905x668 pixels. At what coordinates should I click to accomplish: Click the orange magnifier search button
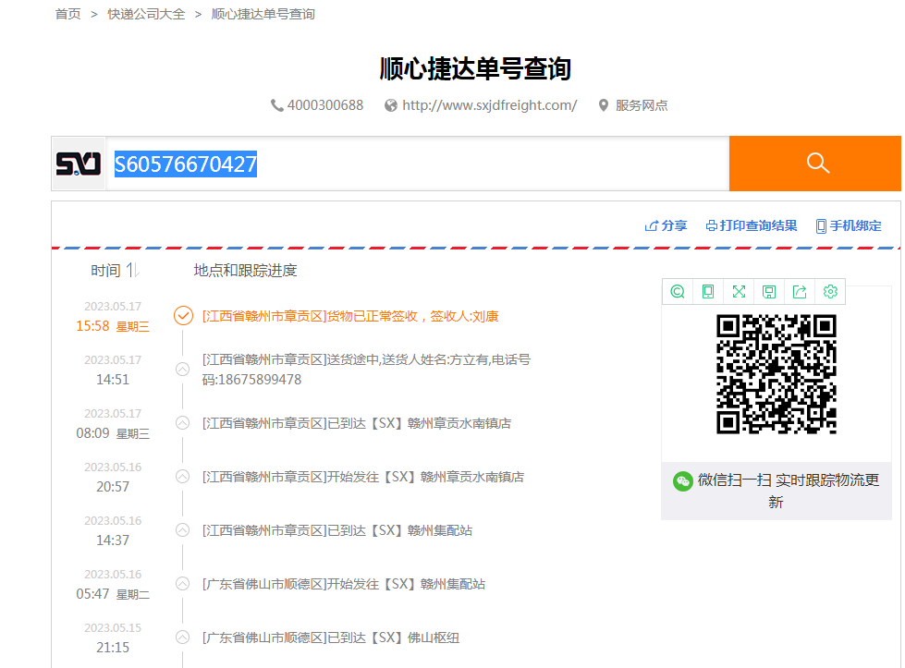point(815,164)
